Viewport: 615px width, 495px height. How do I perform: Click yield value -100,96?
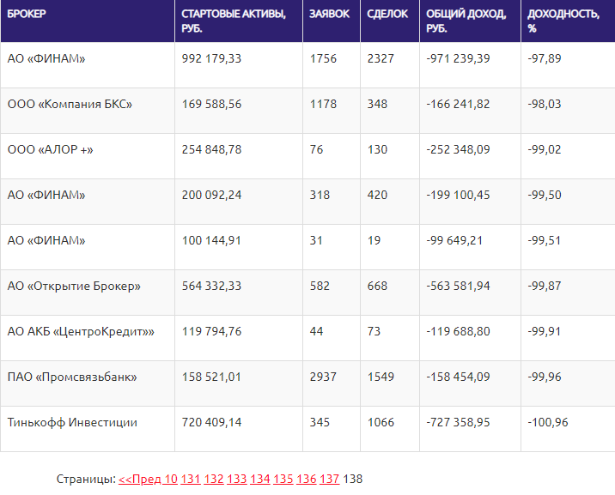pyautogui.click(x=548, y=422)
